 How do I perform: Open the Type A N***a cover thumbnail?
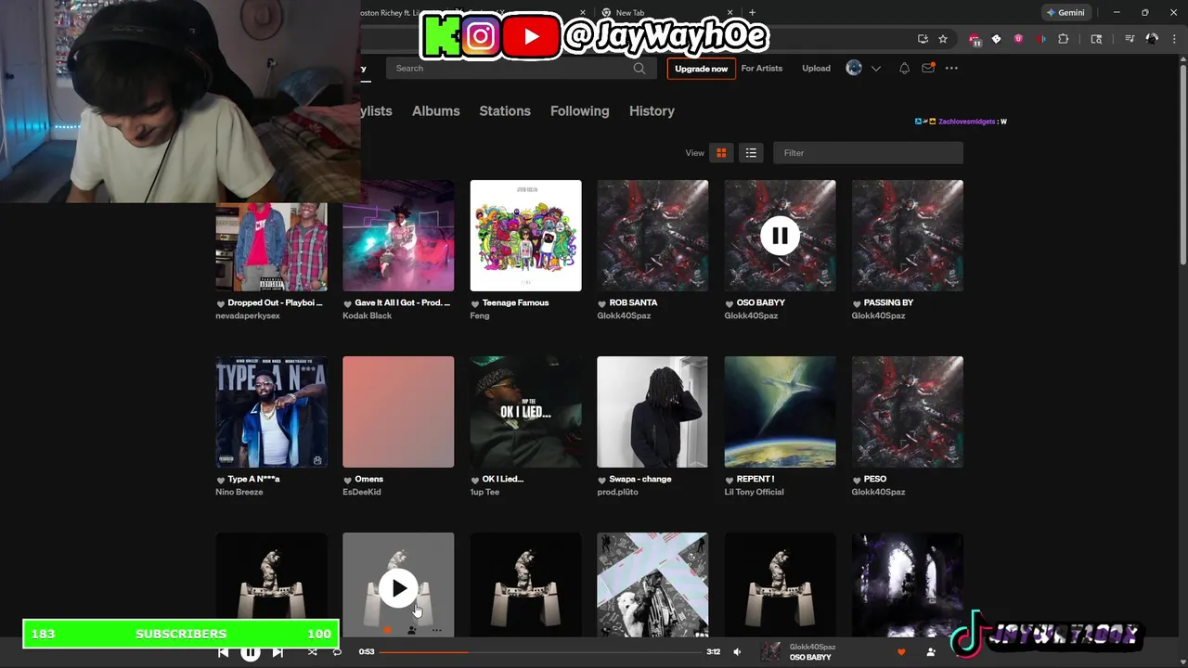271,412
